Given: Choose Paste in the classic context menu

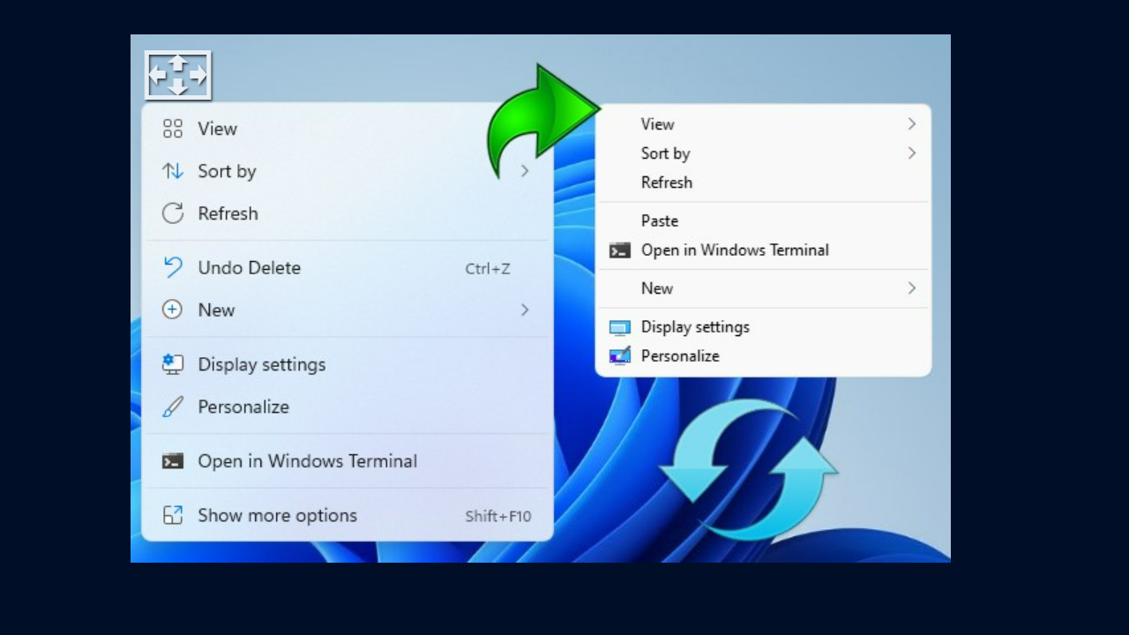Looking at the screenshot, I should tap(764, 221).
